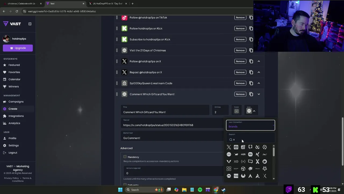Open the Privacy Policy link
Viewport: 344px width, 194px height.
(x=12, y=178)
